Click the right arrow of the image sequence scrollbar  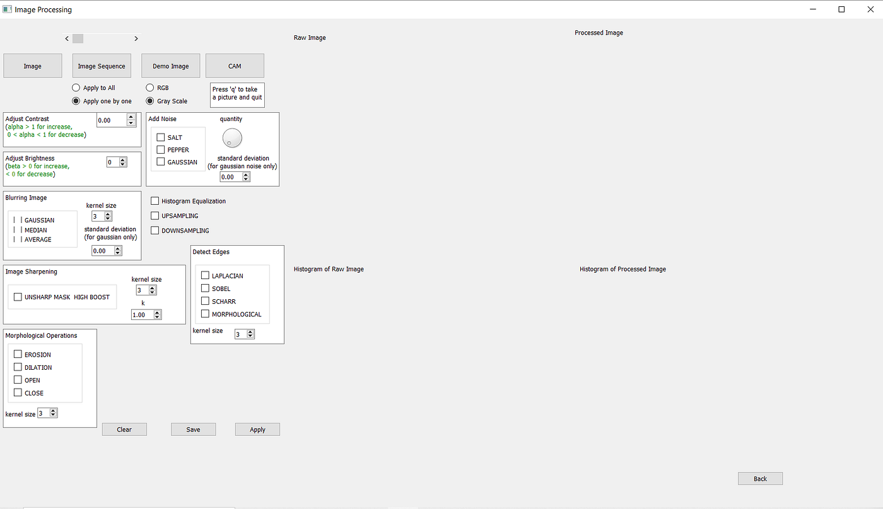(x=136, y=38)
